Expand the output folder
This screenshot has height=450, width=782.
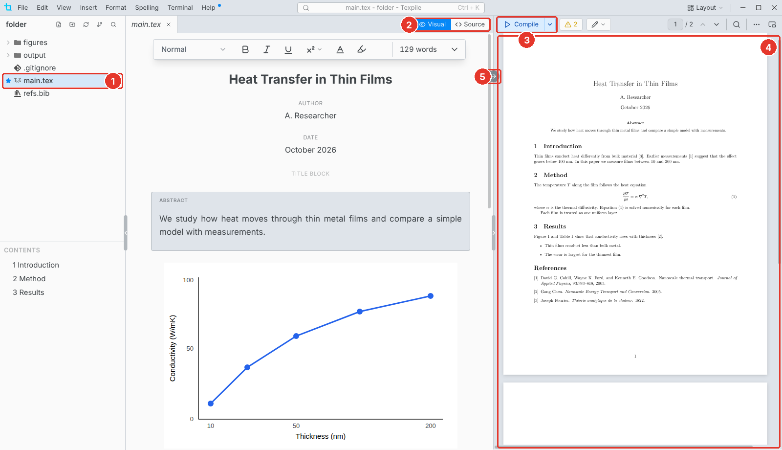pos(63,55)
